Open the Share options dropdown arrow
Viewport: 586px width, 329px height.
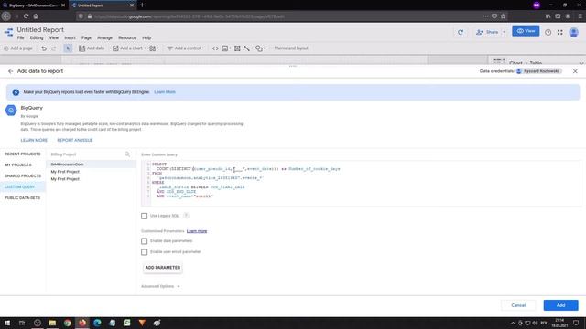click(505, 32)
